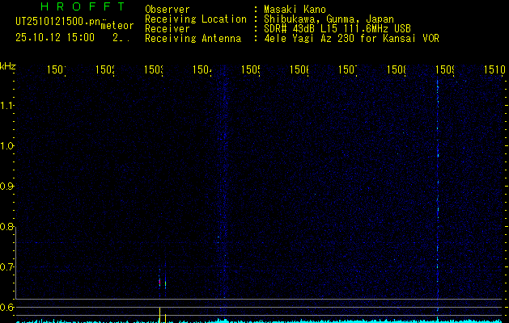
Task: Click the meteor label near filename
Action: [117, 26]
